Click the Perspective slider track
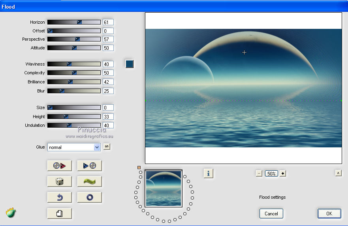This screenshot has height=226, width=348. [x=74, y=39]
